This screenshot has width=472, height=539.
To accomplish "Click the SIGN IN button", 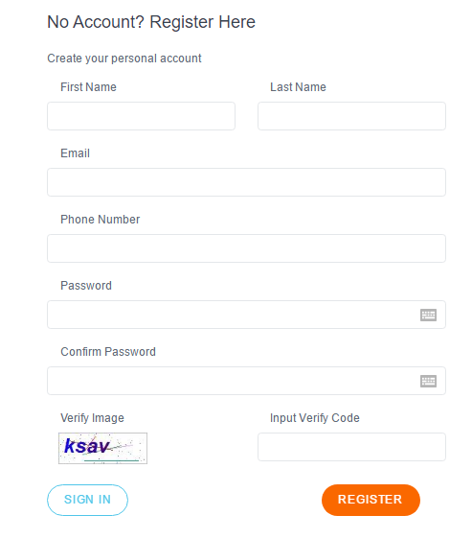I will 87,500.
